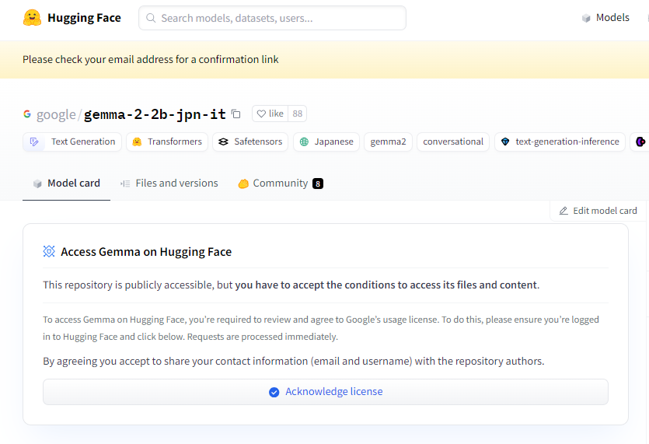The width and height of the screenshot is (649, 444).
Task: Open the Community tab
Action: pyautogui.click(x=280, y=184)
